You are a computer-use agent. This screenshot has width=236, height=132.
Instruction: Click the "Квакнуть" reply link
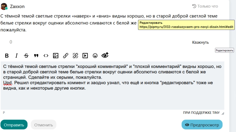[200, 42]
